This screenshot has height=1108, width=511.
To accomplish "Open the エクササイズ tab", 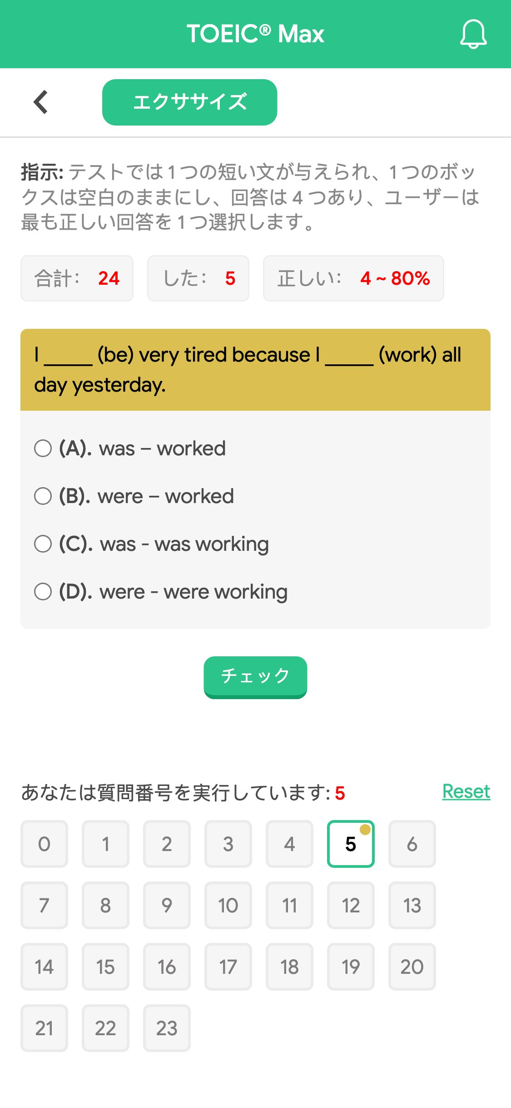I will (189, 102).
